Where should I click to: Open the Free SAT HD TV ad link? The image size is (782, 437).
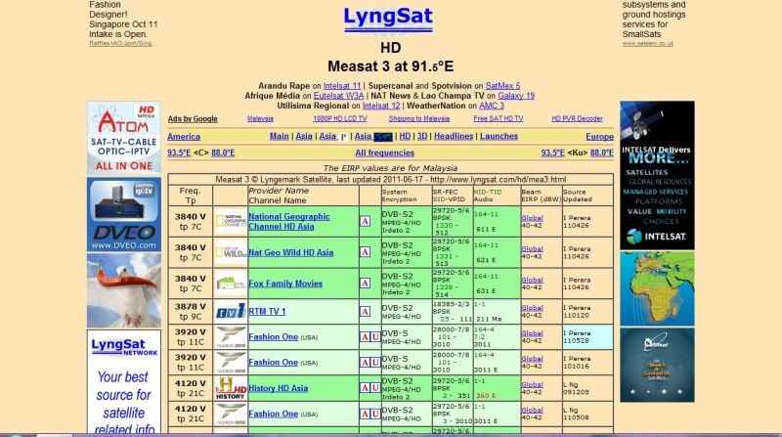[500, 119]
